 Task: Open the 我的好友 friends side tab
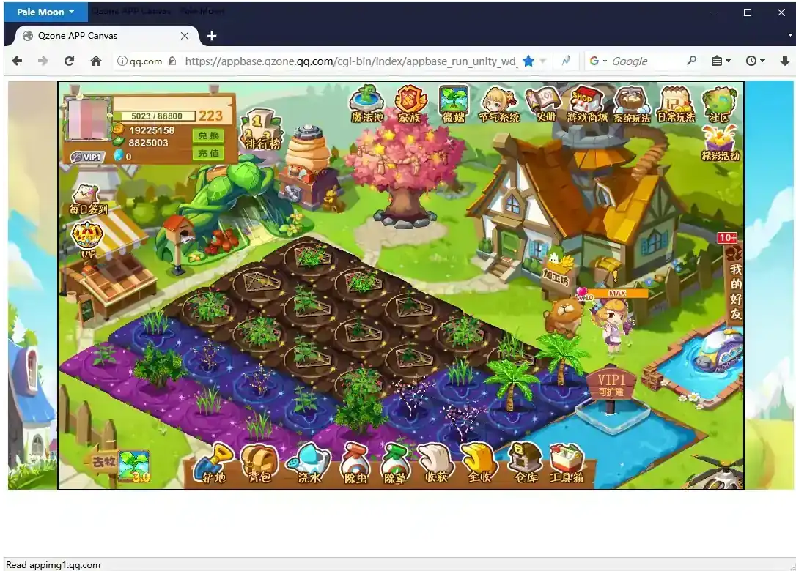(734, 284)
